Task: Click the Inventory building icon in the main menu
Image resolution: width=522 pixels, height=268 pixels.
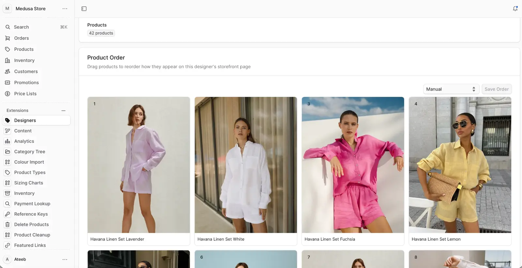Action: [8, 60]
